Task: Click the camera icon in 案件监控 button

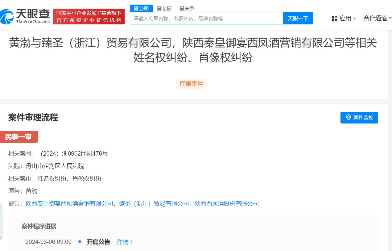Action: coord(349,117)
